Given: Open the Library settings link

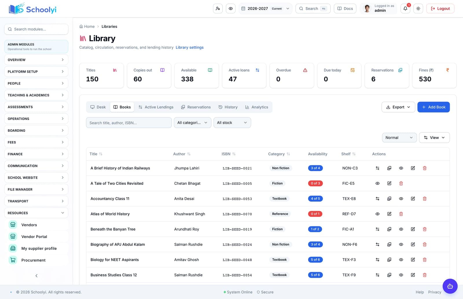Looking at the screenshot, I should click(190, 47).
